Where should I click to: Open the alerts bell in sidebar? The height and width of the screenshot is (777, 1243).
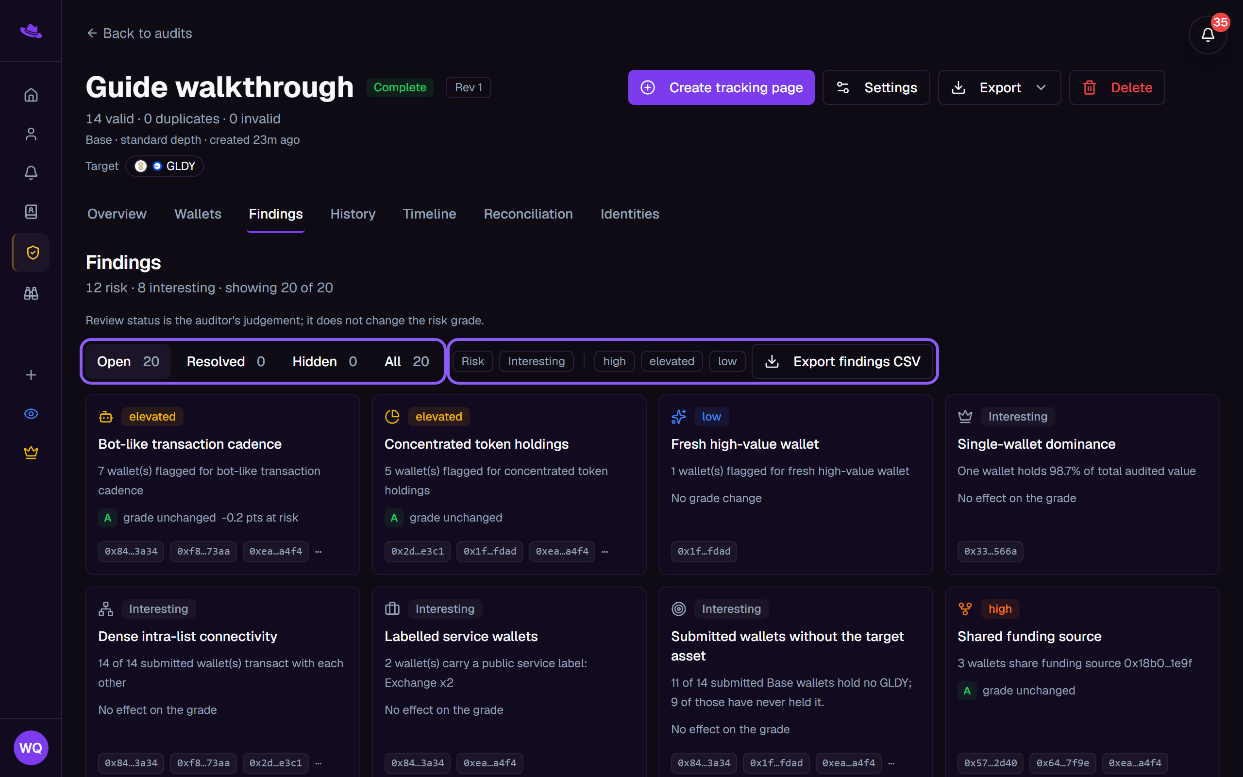point(31,173)
